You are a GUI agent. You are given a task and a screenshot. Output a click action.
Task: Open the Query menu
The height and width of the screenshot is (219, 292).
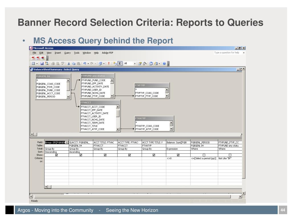click(67, 53)
